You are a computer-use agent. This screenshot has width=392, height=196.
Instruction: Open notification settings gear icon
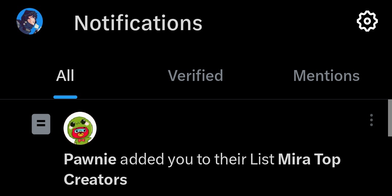pyautogui.click(x=367, y=21)
